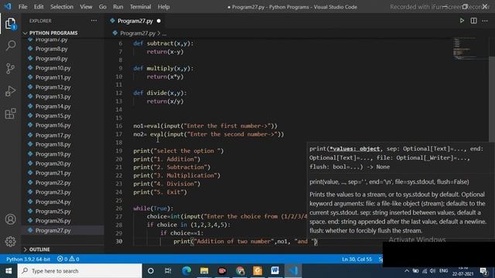Viewport: 495px width, 278px height.
Task: Split the editor to the right
Action: 473,21
